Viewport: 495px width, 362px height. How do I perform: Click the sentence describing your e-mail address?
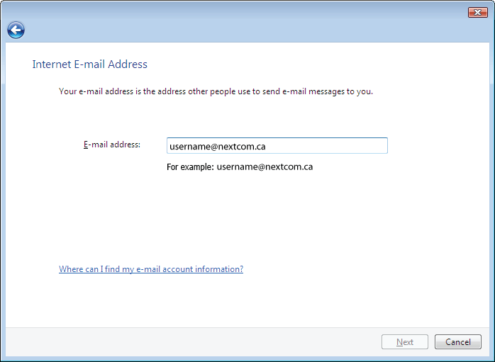pyautogui.click(x=216, y=91)
